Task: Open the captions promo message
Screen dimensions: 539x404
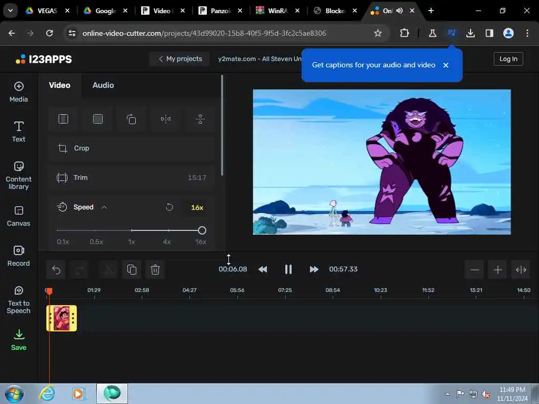Action: pos(373,65)
